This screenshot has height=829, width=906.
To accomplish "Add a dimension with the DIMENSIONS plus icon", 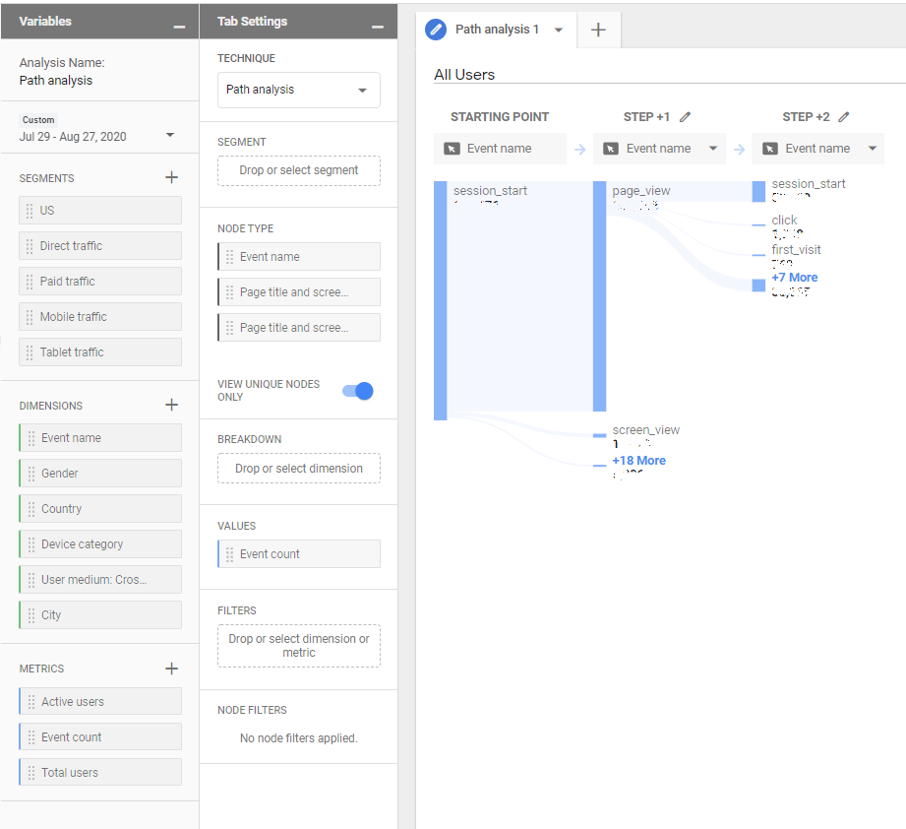I will tap(171, 405).
